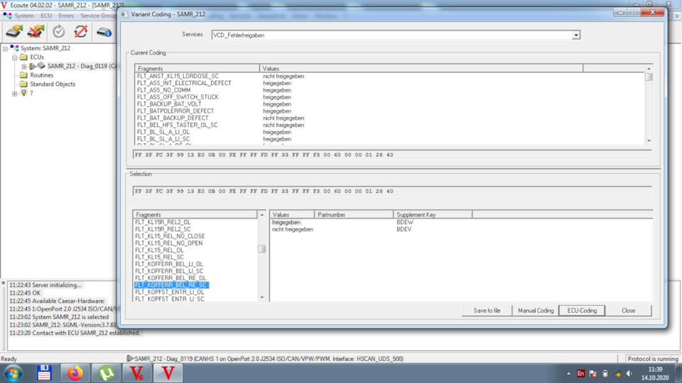The height and width of the screenshot is (383, 682).
Task: Open the floppy disk app in taskbar
Action: (x=44, y=373)
